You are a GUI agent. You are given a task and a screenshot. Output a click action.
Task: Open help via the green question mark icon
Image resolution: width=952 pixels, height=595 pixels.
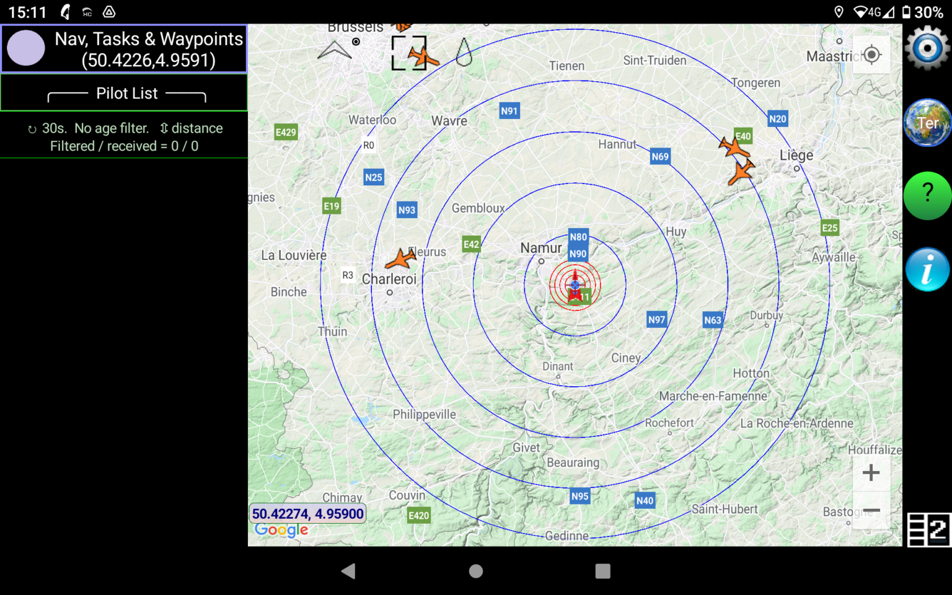point(927,195)
